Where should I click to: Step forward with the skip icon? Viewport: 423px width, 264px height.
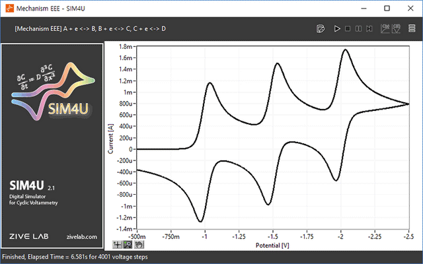369,29
